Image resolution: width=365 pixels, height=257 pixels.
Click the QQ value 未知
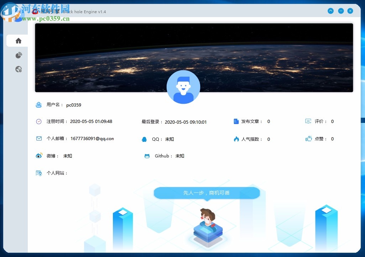tap(170, 139)
